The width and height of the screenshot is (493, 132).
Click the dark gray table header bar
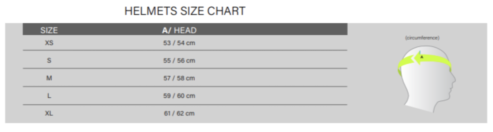tap(185, 29)
